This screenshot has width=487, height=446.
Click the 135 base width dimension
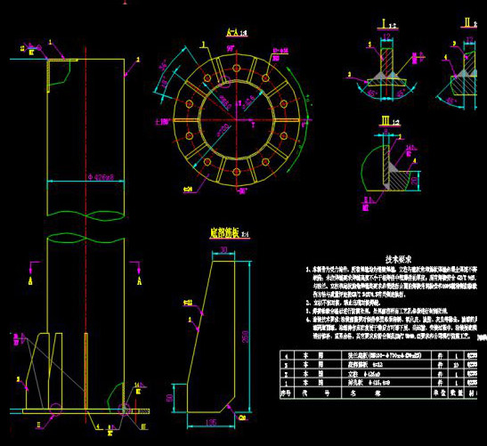point(211,423)
